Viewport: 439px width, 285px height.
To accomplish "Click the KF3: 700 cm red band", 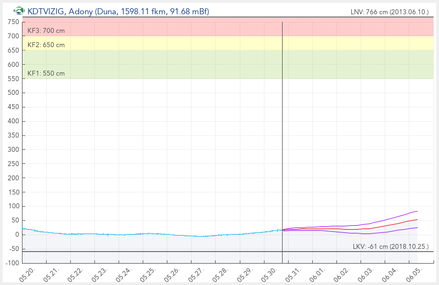I will click(x=228, y=27).
